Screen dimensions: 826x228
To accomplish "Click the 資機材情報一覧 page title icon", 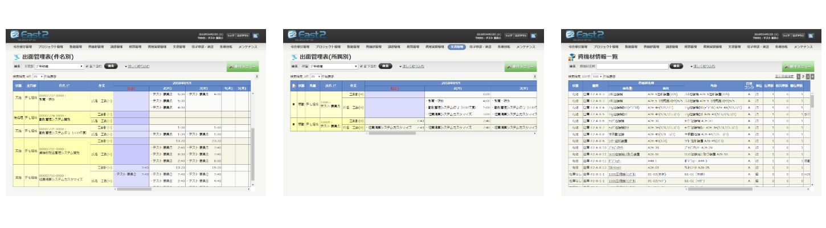I will [x=571, y=57].
